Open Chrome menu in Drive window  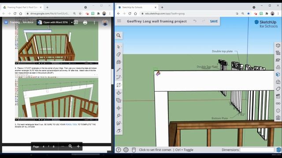[110, 14]
